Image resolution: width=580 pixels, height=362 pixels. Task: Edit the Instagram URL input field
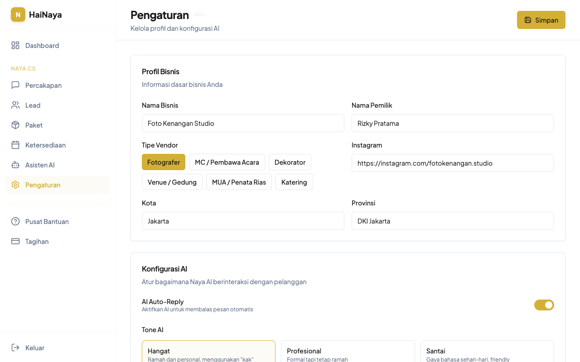click(x=453, y=163)
